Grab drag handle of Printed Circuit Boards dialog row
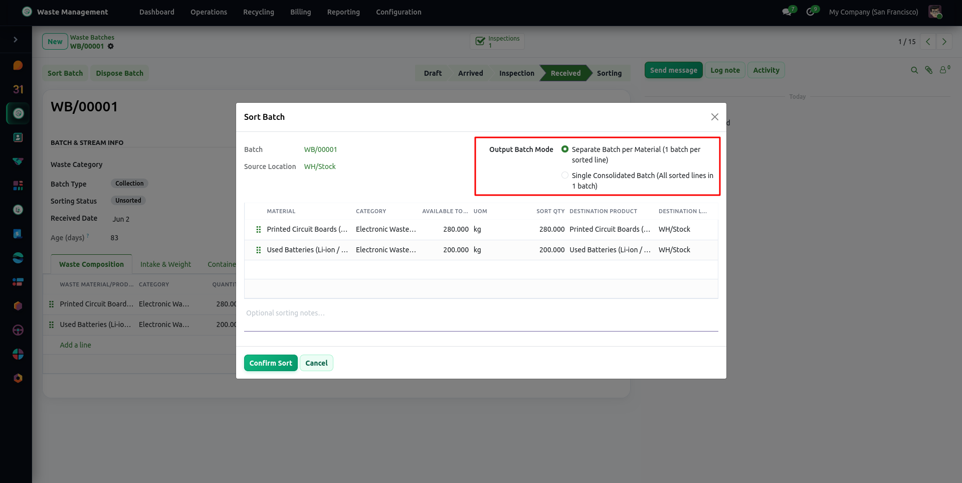 tap(259, 229)
